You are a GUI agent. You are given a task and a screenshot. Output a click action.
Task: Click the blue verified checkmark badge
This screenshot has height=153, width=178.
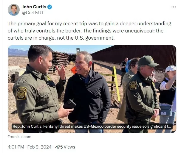(49, 7)
